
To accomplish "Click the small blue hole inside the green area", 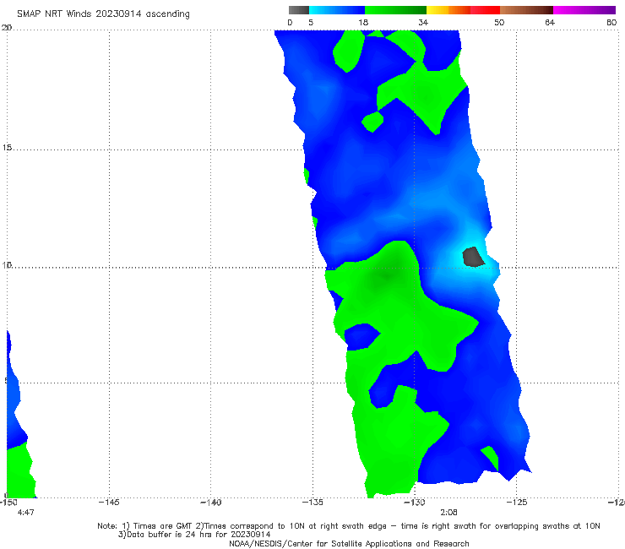I will click(x=361, y=336).
